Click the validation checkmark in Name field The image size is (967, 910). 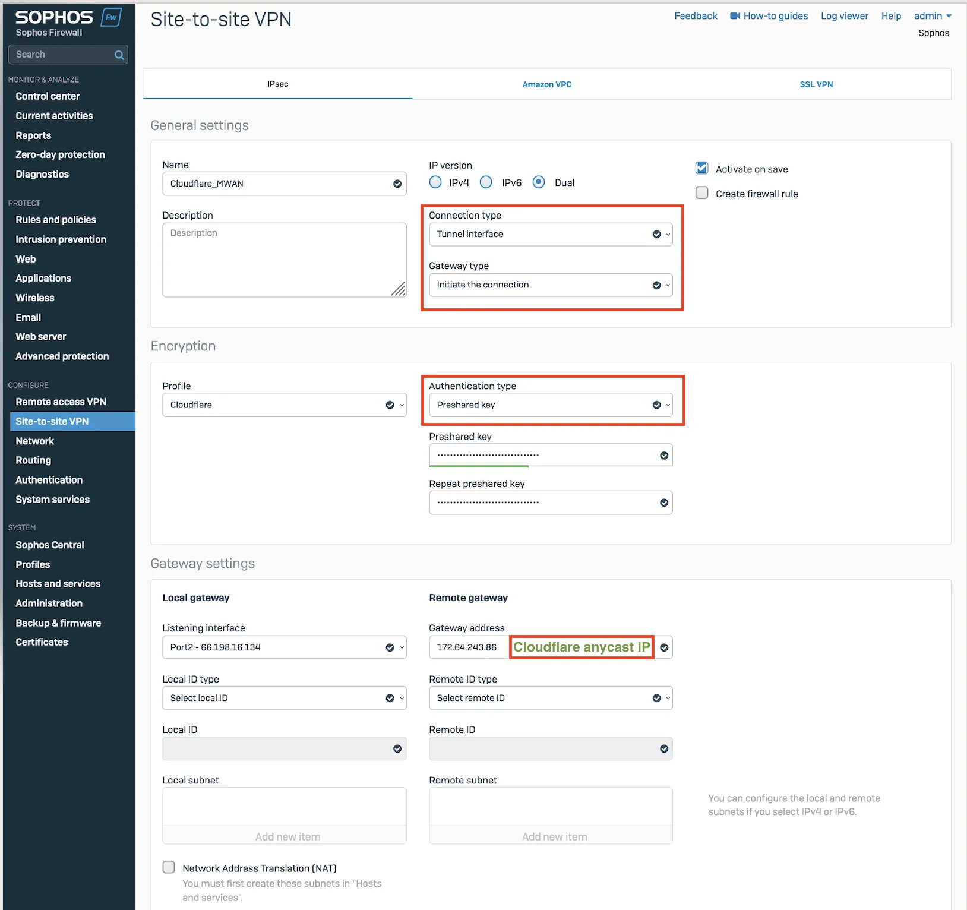pyautogui.click(x=397, y=184)
